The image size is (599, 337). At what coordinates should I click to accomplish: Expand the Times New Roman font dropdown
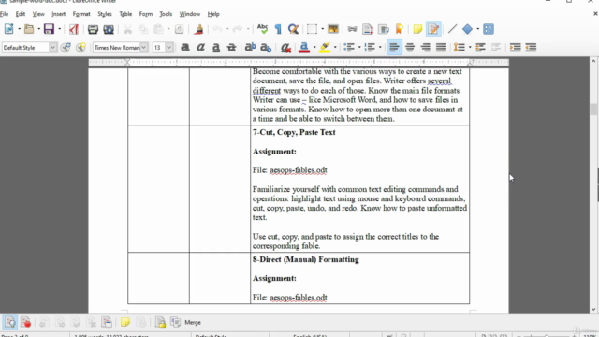[143, 48]
